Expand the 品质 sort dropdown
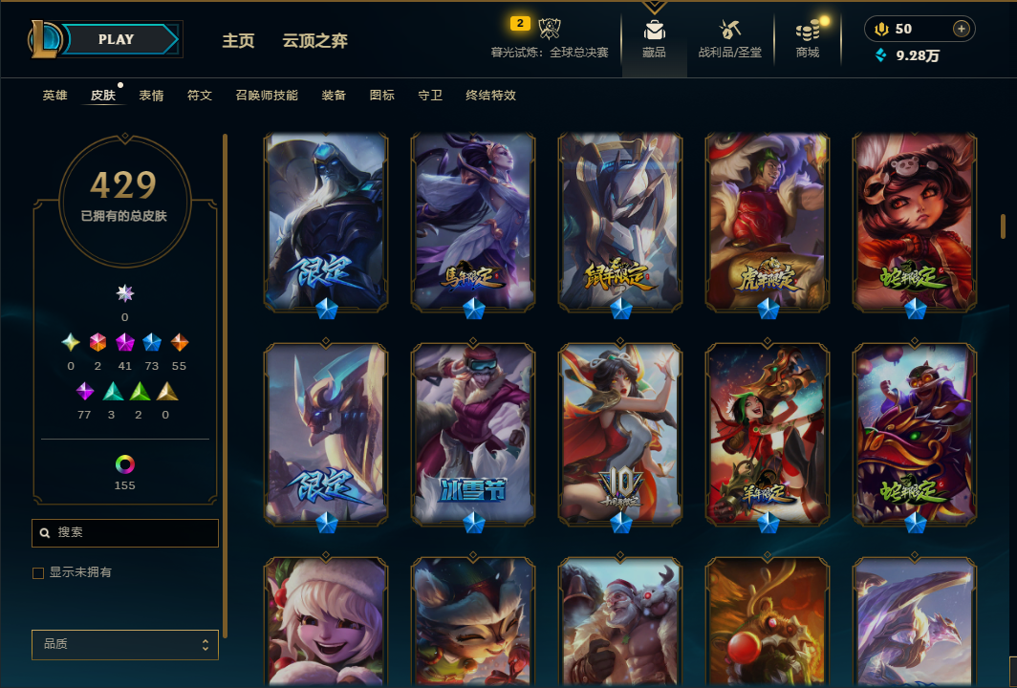This screenshot has width=1017, height=688. point(124,645)
